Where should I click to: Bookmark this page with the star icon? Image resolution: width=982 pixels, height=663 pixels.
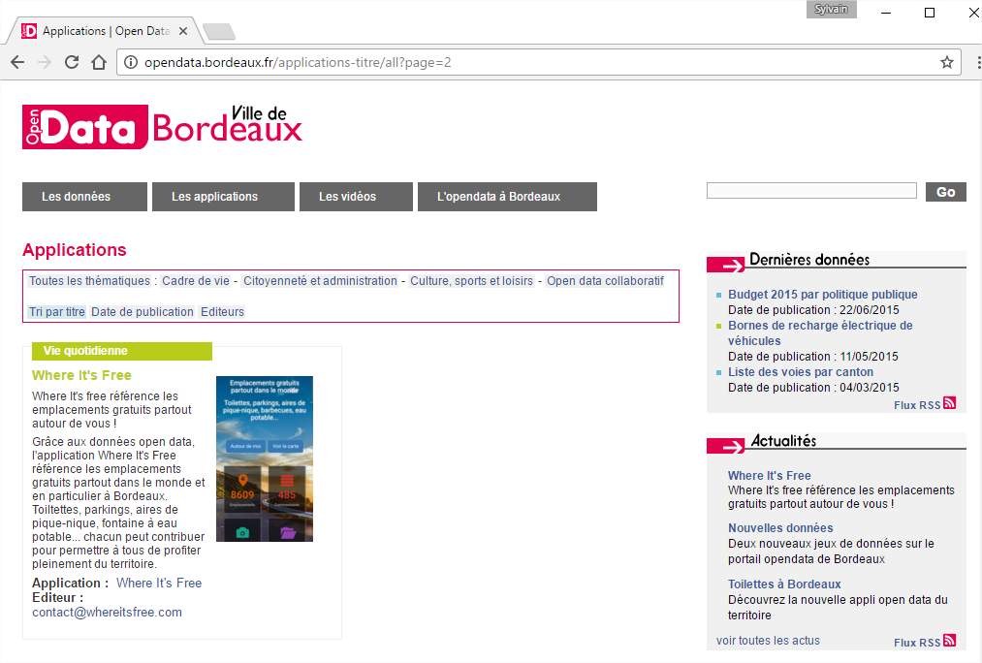tap(947, 62)
